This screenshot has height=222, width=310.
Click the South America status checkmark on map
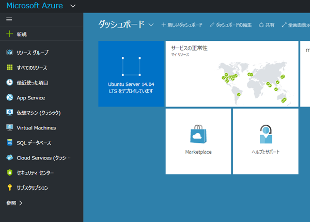coord(239,95)
